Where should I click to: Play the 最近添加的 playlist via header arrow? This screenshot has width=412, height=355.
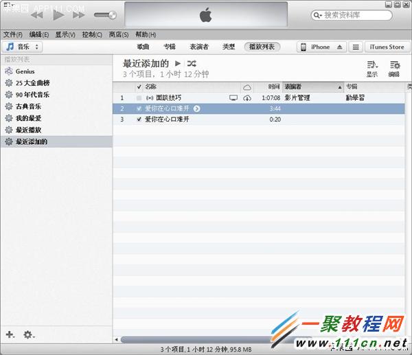[178, 63]
